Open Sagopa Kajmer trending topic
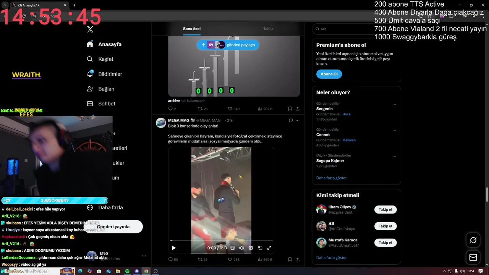 330,161
